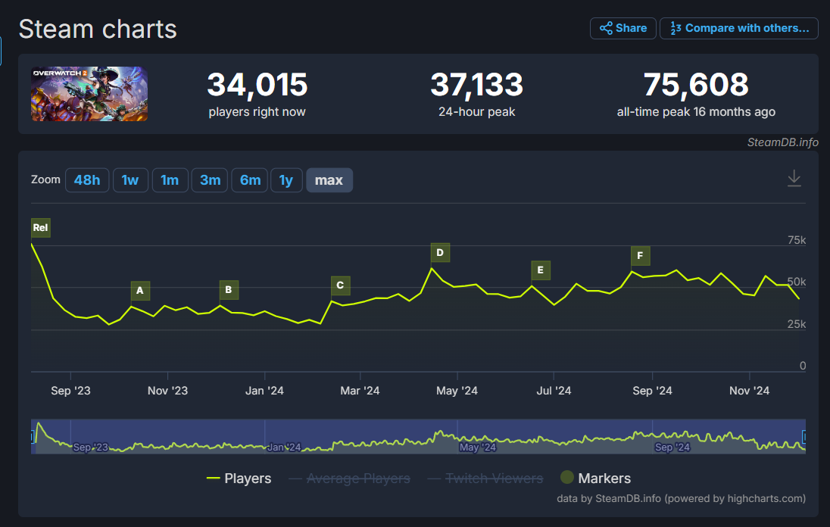
Task: Select the 1w zoom range
Action: pos(130,180)
